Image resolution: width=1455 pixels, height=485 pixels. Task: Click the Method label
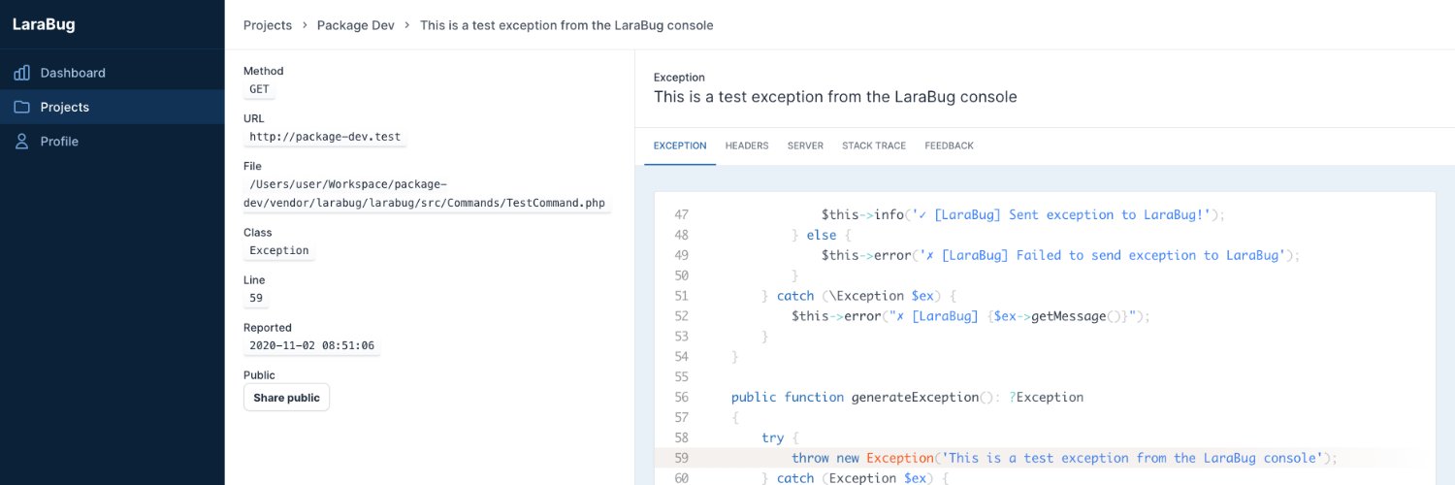pyautogui.click(x=264, y=71)
